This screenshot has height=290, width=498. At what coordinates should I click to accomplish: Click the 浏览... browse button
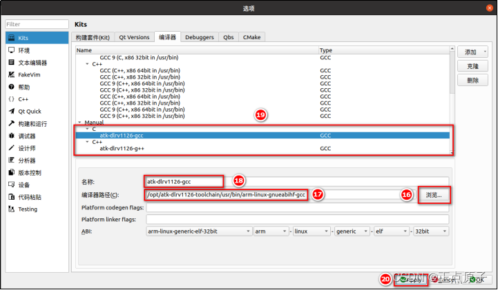(434, 195)
